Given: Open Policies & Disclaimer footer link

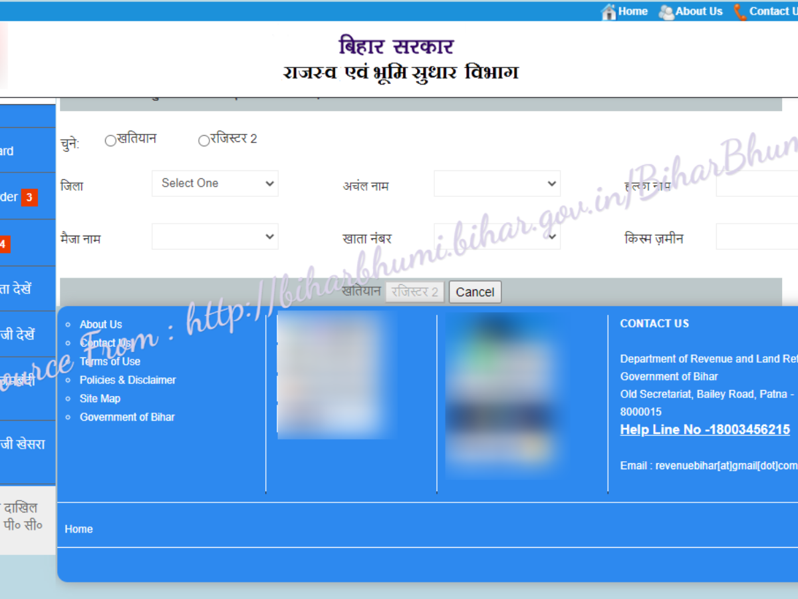Looking at the screenshot, I should point(128,380).
